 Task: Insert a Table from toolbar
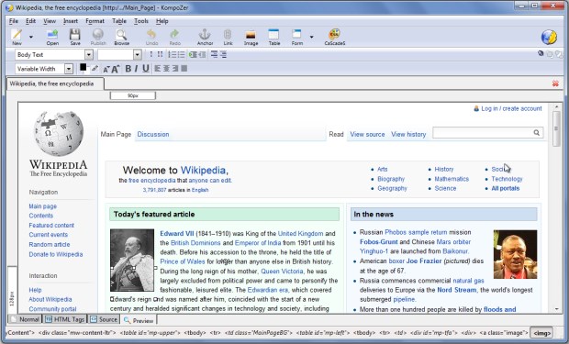[274, 37]
